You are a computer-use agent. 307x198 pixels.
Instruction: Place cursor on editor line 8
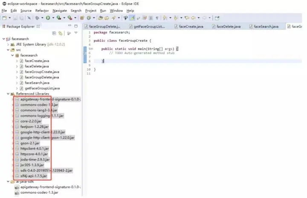pos(198,61)
